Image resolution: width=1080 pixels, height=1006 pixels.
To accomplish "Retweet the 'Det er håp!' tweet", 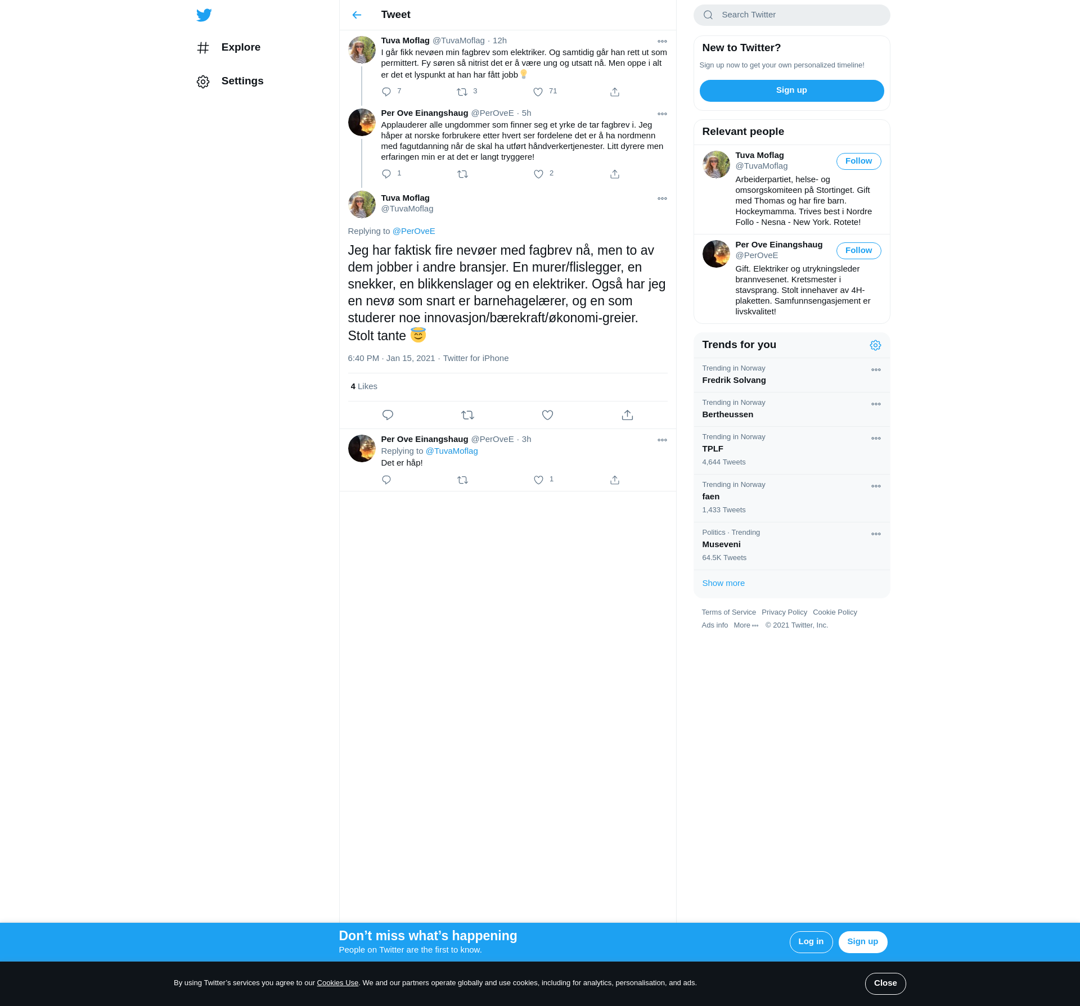I will pyautogui.click(x=462, y=480).
